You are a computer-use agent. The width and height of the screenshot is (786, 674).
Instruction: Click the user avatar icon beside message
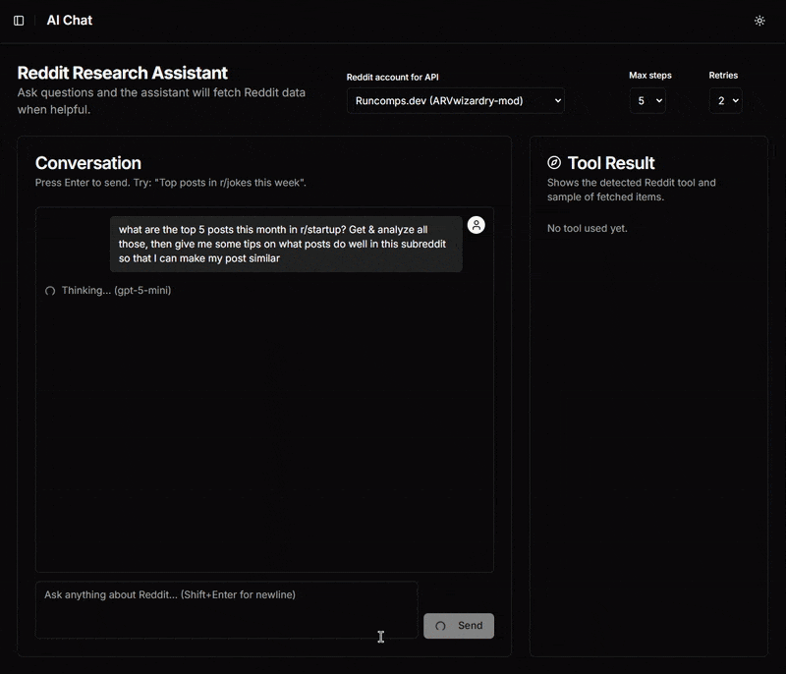(x=477, y=225)
